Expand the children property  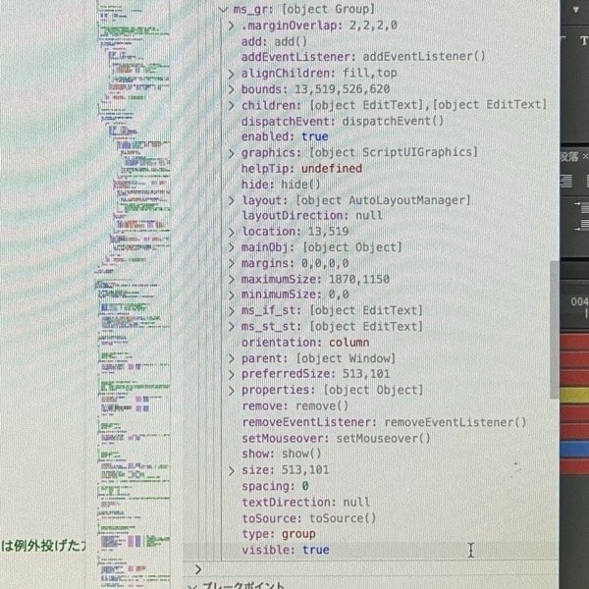click(x=232, y=106)
